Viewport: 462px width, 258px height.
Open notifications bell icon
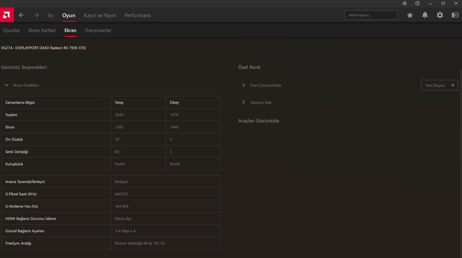pos(425,15)
